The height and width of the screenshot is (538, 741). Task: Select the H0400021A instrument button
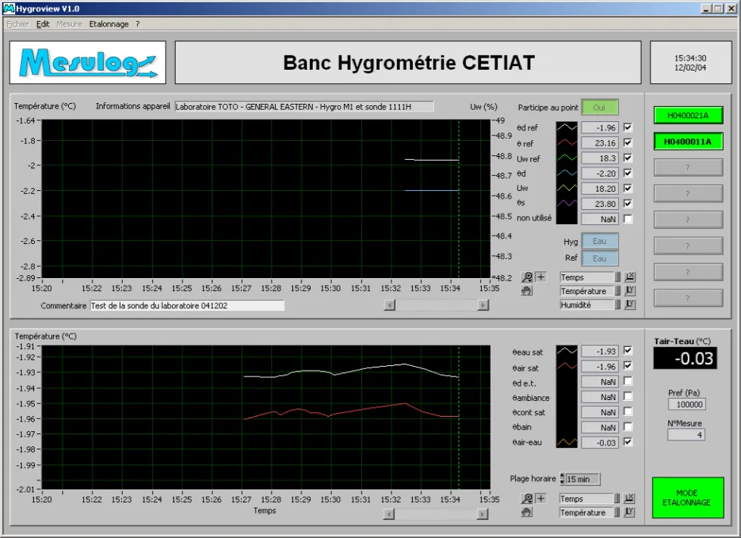click(688, 115)
